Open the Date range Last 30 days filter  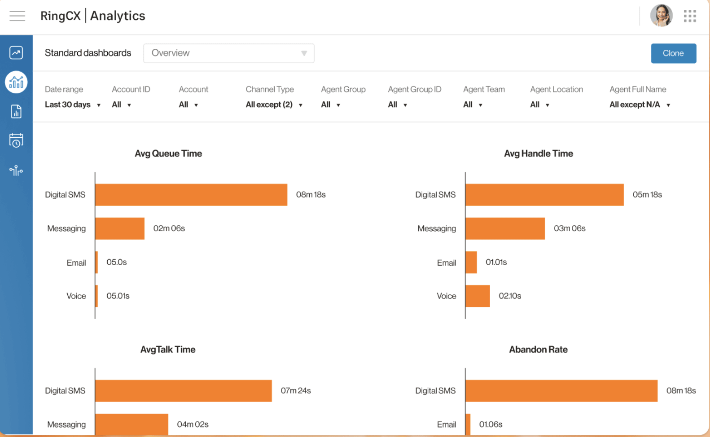click(x=72, y=105)
